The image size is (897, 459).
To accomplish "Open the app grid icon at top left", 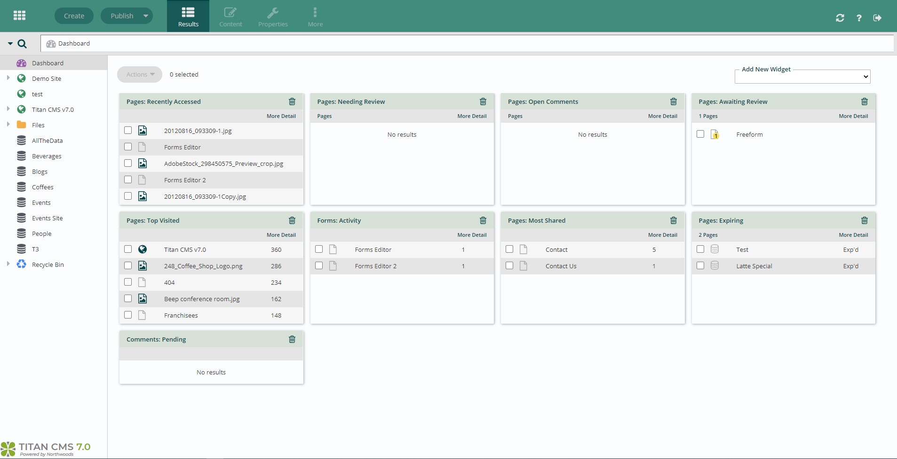I will 20,16.
